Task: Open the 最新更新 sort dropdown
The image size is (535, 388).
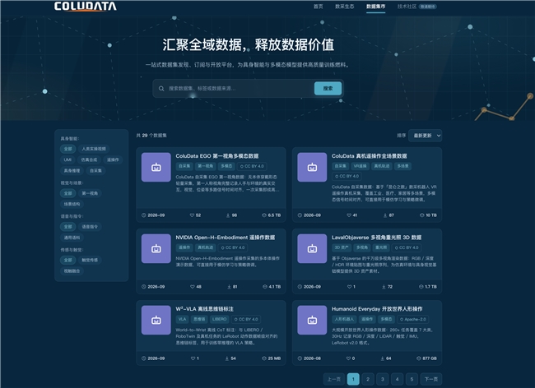Action: click(x=426, y=136)
